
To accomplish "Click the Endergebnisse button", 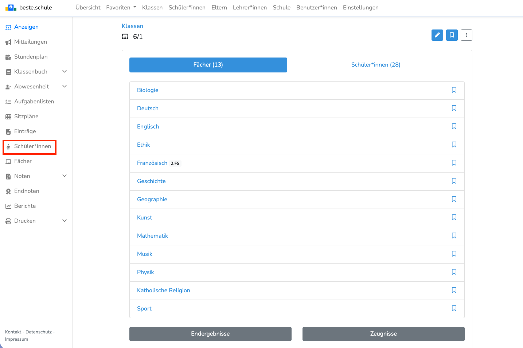I will point(210,334).
